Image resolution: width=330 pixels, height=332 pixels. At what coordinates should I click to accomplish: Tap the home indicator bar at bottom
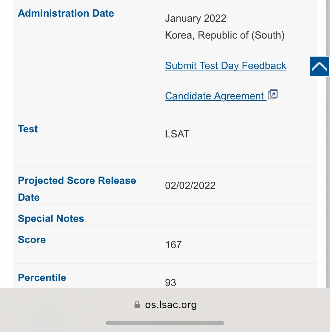(165, 323)
